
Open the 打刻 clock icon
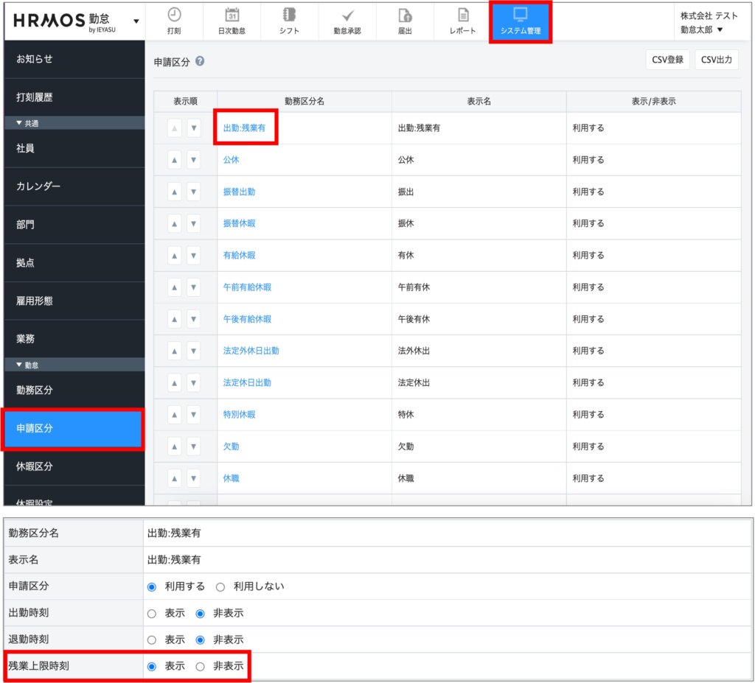tap(174, 15)
